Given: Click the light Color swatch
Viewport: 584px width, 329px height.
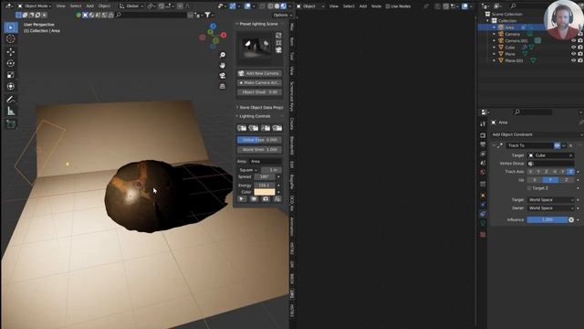Looking at the screenshot, I should pos(265,192).
